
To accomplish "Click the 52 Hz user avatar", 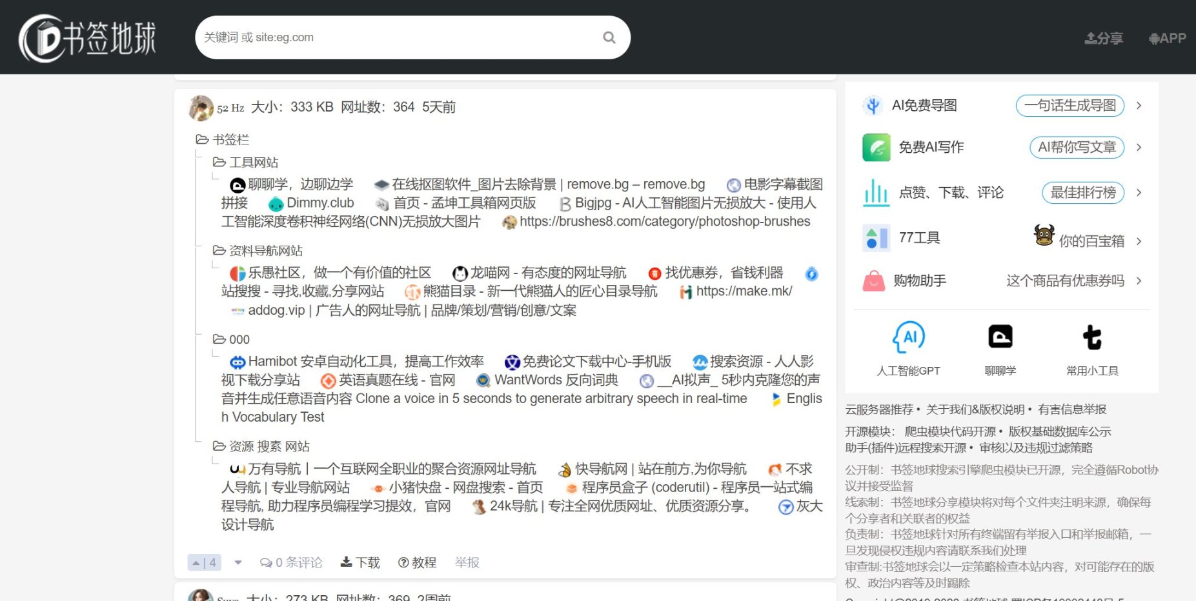I will [x=201, y=108].
